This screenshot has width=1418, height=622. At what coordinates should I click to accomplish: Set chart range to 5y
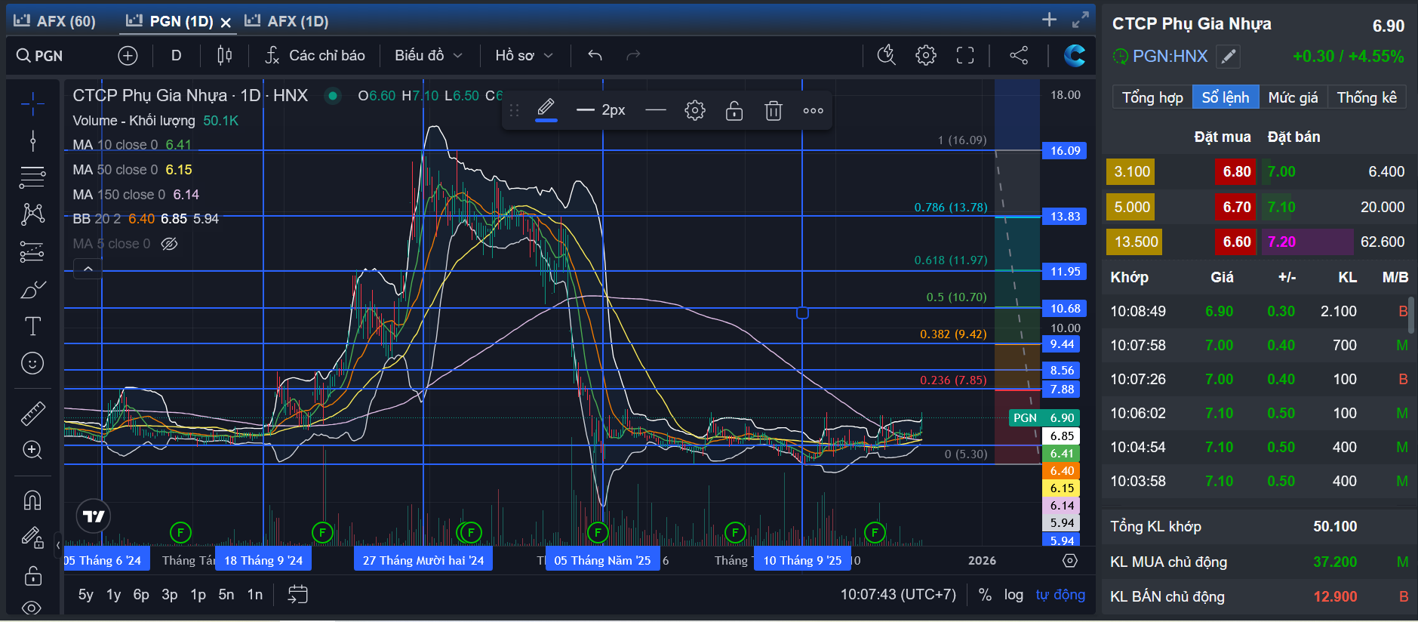tap(86, 595)
